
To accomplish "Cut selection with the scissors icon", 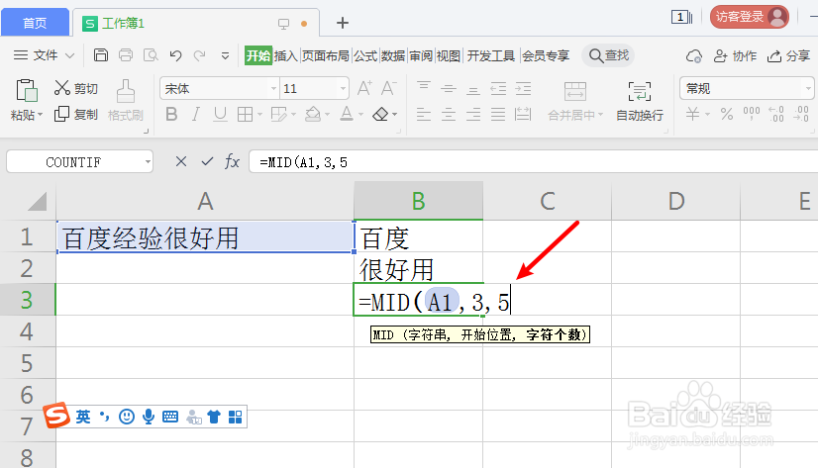I will pyautogui.click(x=62, y=87).
